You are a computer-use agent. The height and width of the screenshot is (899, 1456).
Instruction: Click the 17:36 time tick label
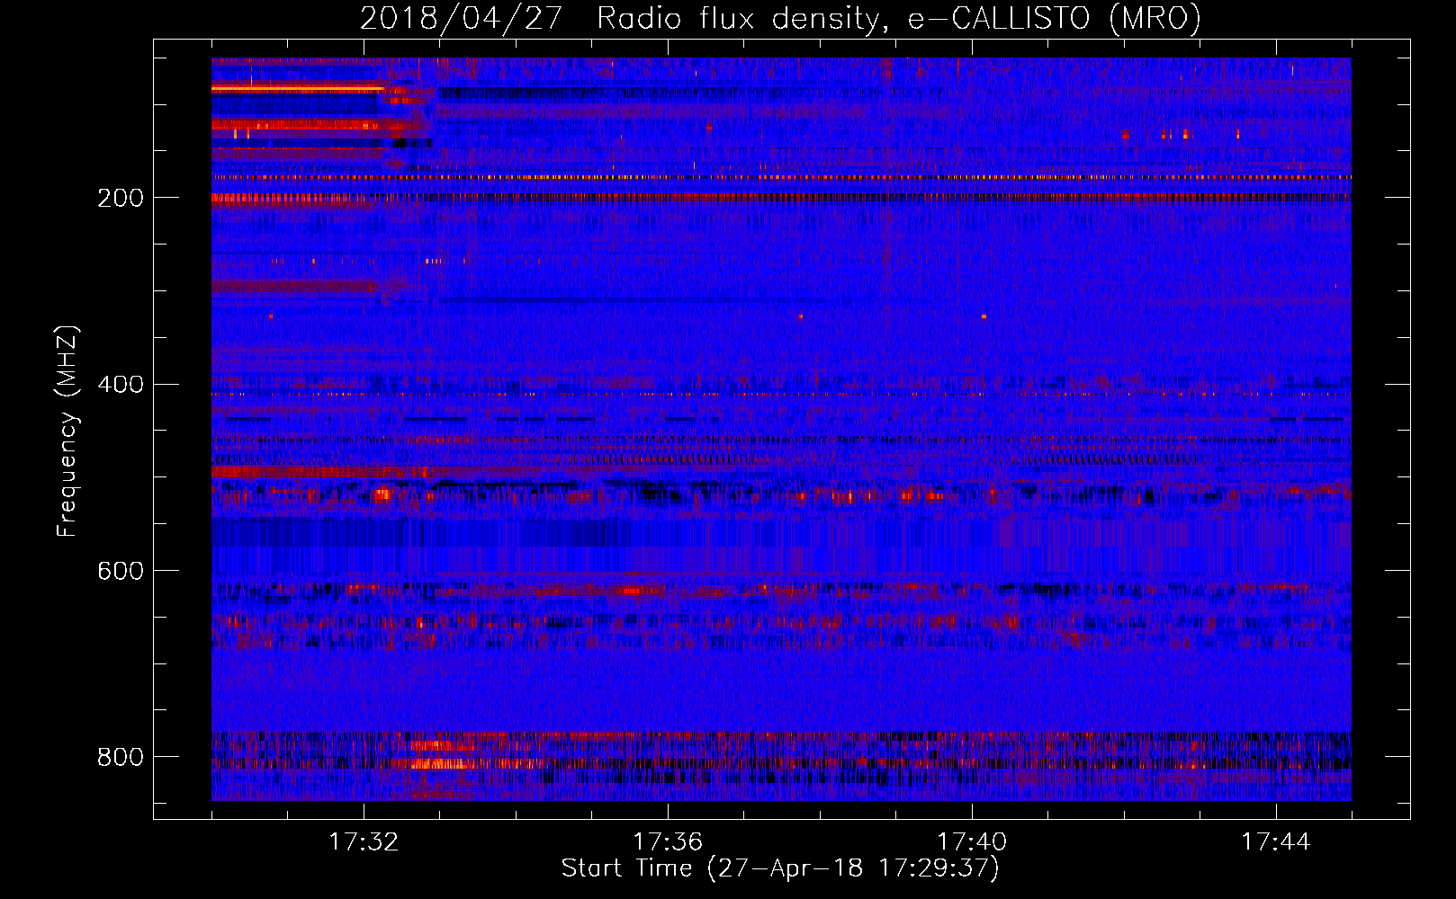click(x=668, y=842)
